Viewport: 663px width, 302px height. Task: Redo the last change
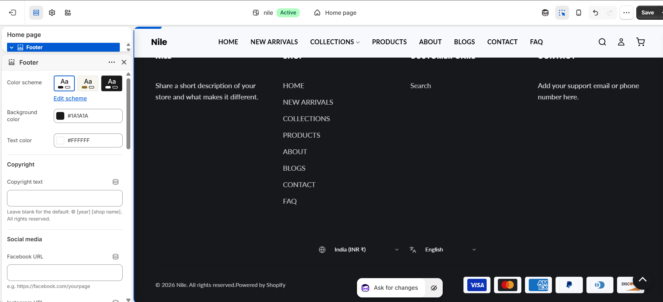[x=610, y=13]
